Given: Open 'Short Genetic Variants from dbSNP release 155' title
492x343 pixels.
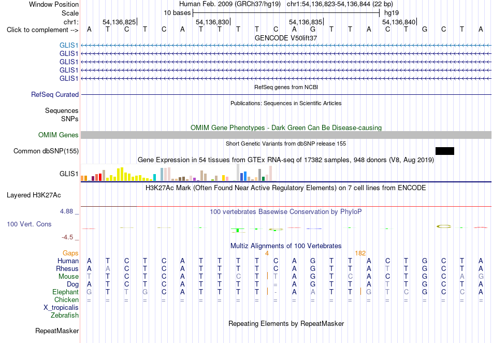Looking at the screenshot, I should click(286, 144).
